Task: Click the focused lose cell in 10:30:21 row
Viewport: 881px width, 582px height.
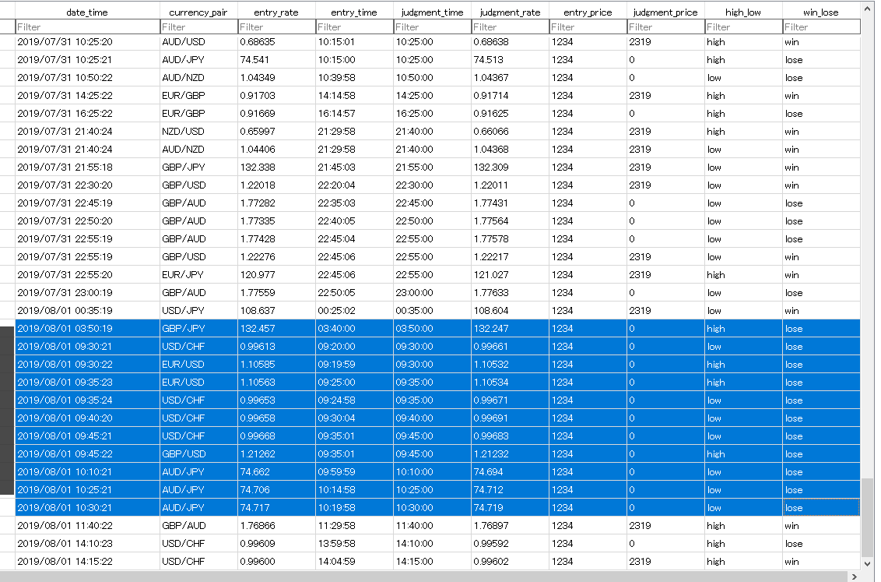Action: [821, 508]
